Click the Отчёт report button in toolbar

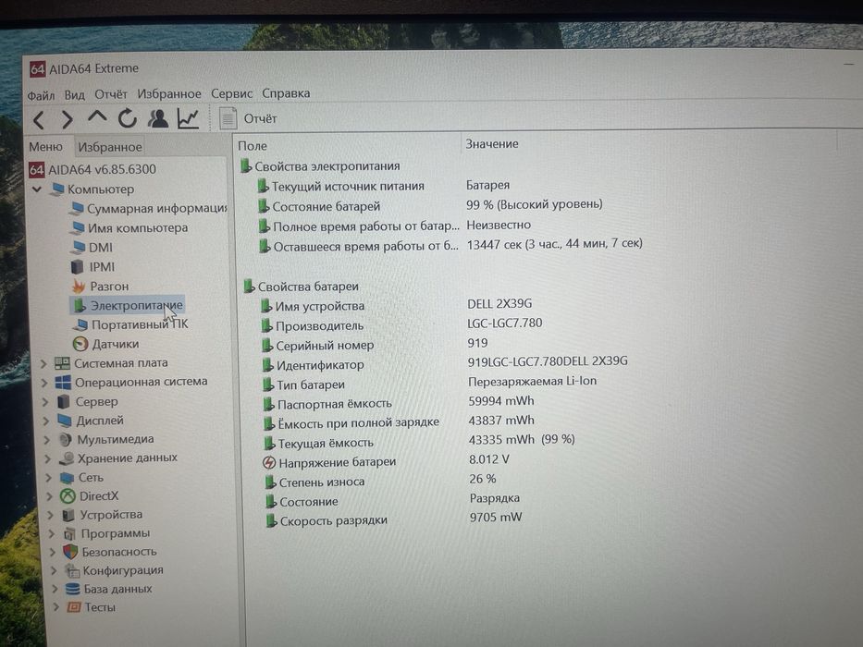pyautogui.click(x=248, y=118)
